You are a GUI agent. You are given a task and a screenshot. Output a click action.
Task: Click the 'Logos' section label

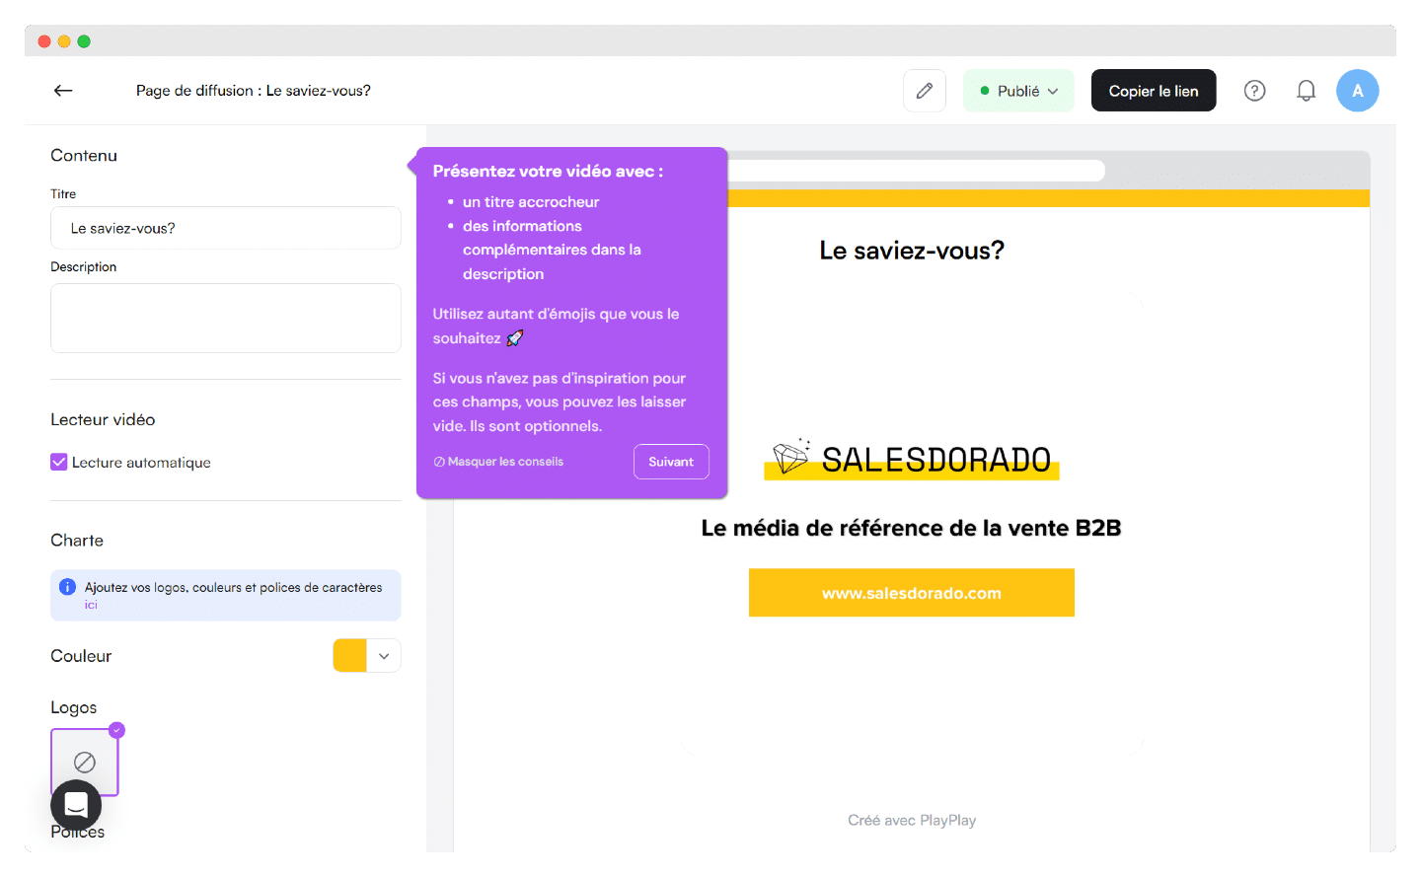(x=74, y=707)
